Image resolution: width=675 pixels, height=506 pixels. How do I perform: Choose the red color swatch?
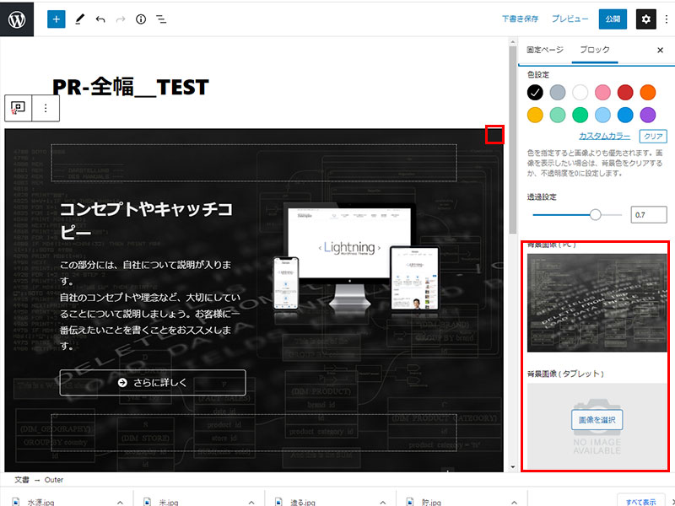[625, 92]
